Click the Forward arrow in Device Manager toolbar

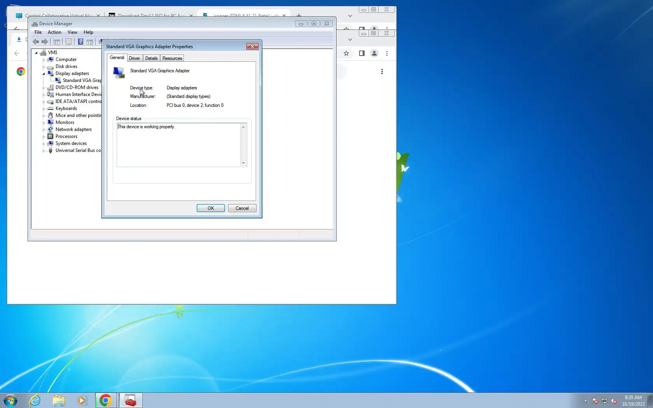[45, 42]
